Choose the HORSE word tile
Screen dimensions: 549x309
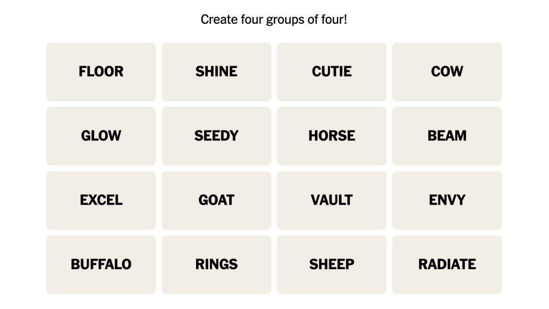pyautogui.click(x=332, y=136)
